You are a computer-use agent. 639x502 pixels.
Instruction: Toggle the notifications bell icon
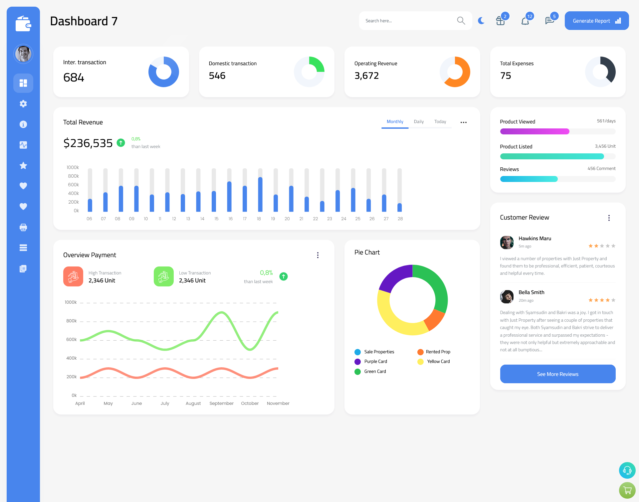(525, 20)
